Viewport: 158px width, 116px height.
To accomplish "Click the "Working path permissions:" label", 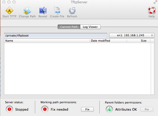I will [59, 102].
